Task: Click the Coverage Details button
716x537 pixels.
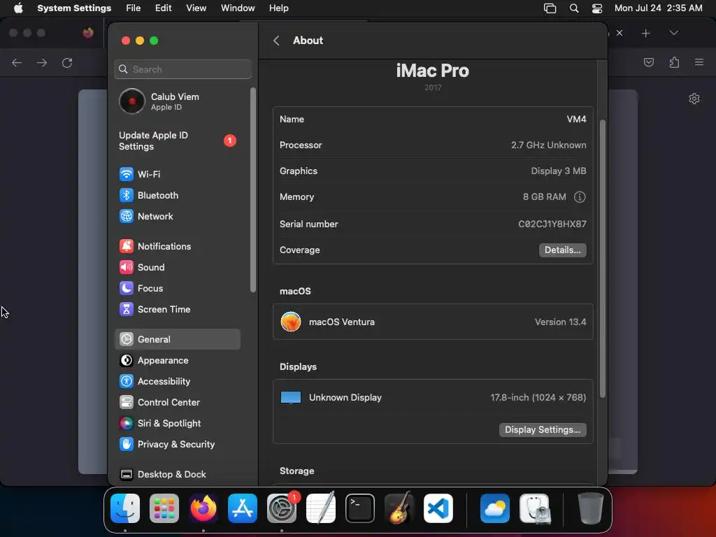Action: [563, 250]
